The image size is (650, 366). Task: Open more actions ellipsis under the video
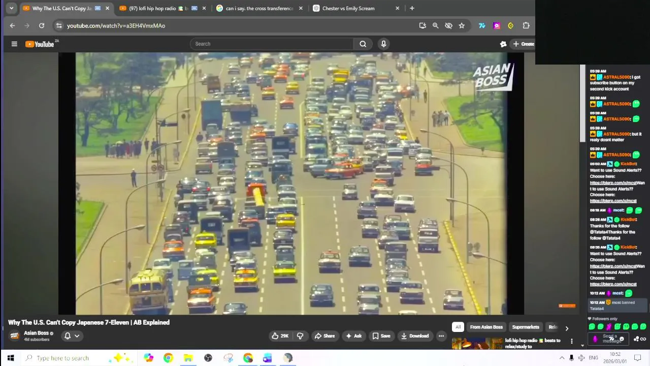point(441,336)
